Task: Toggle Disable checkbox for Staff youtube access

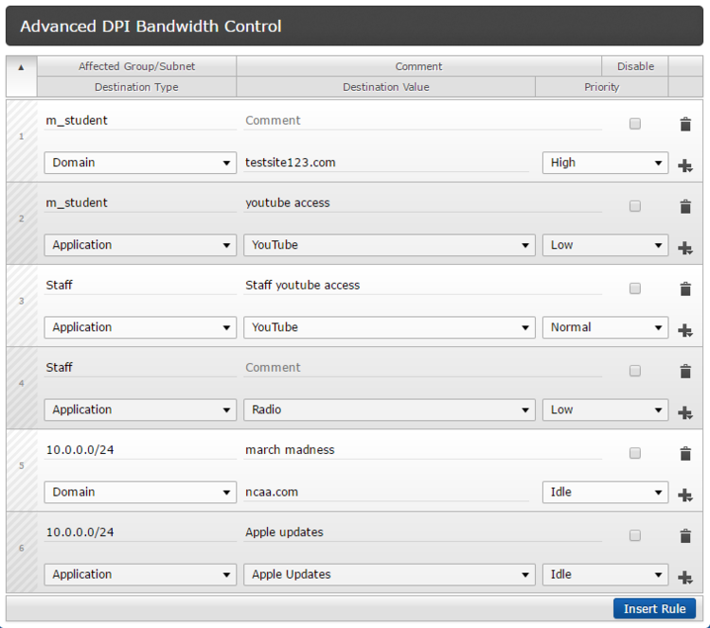Action: tap(635, 288)
